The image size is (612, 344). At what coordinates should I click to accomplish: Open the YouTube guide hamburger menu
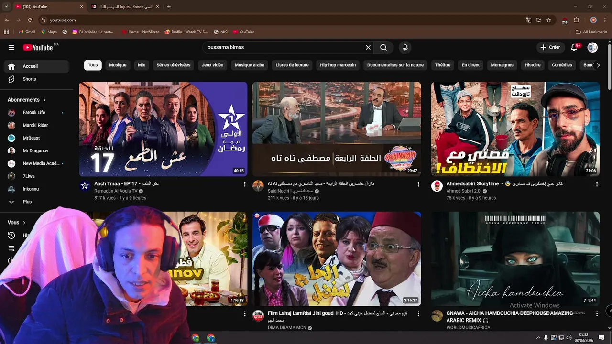click(x=11, y=47)
